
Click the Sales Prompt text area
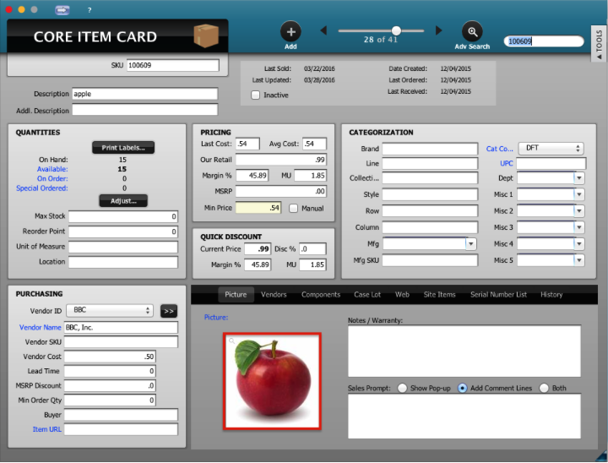point(464,416)
